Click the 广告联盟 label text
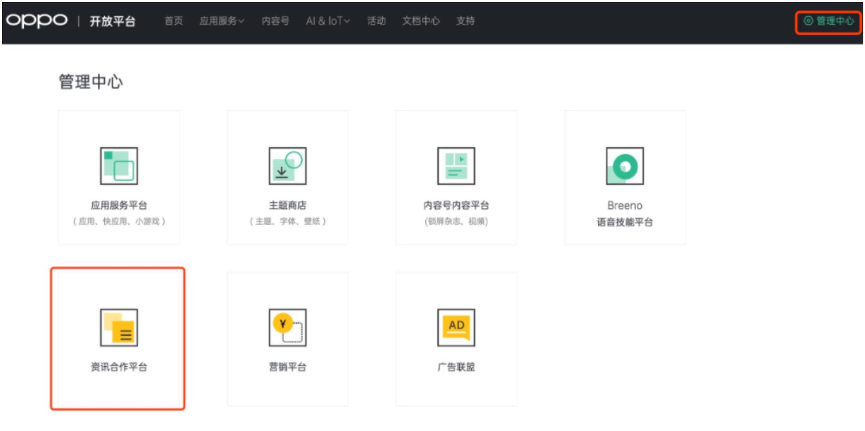 coord(456,367)
